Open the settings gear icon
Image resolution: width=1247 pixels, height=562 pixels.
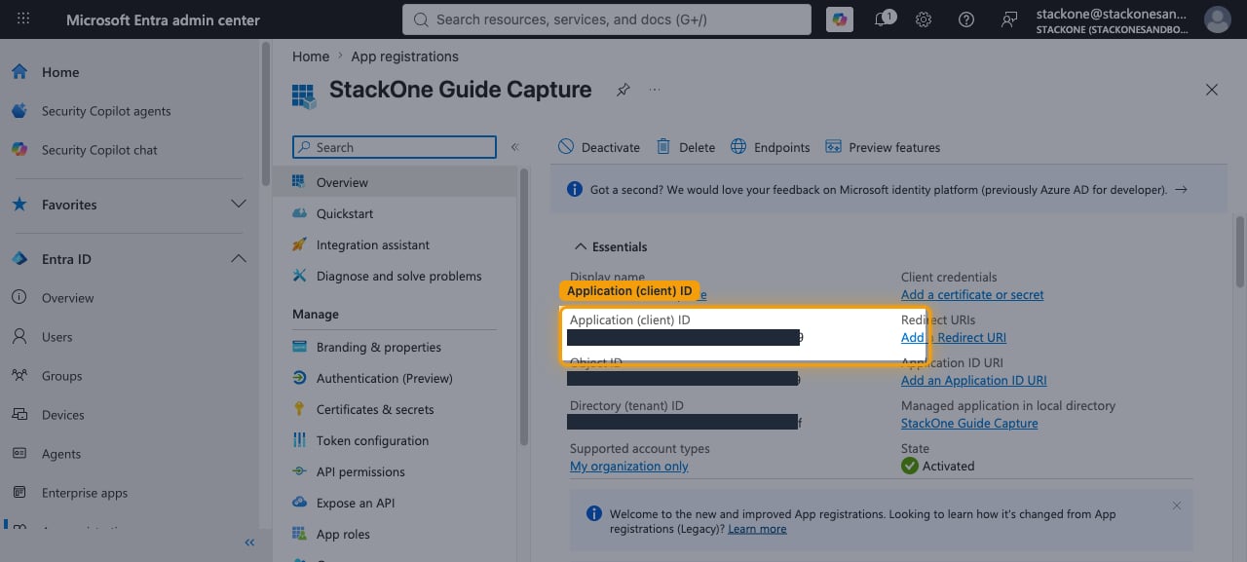(924, 19)
